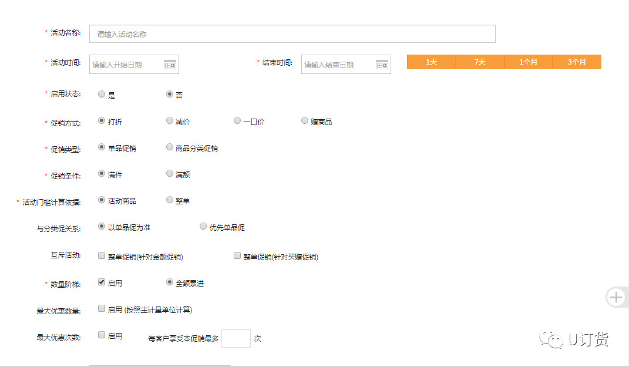Set duration to 1个月
Image resolution: width=629 pixels, height=367 pixels.
529,62
